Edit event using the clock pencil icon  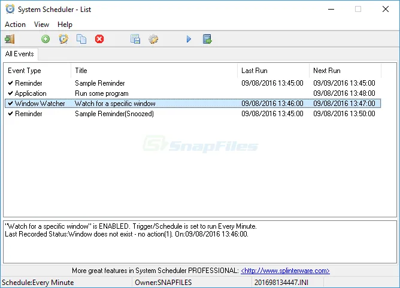click(x=63, y=39)
